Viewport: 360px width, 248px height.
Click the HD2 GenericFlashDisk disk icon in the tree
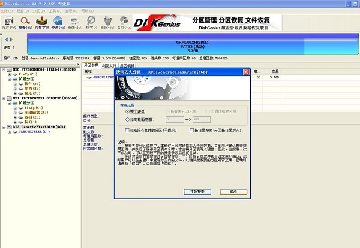pyautogui.click(x=9, y=127)
